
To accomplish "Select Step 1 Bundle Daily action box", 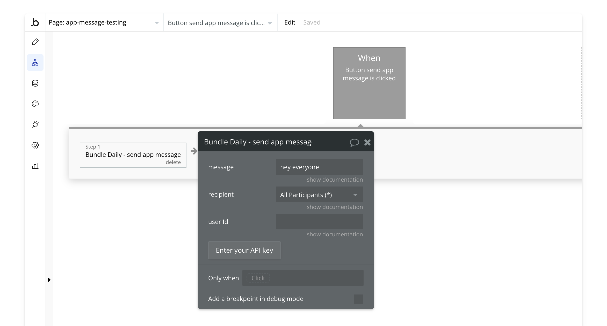I will [133, 155].
